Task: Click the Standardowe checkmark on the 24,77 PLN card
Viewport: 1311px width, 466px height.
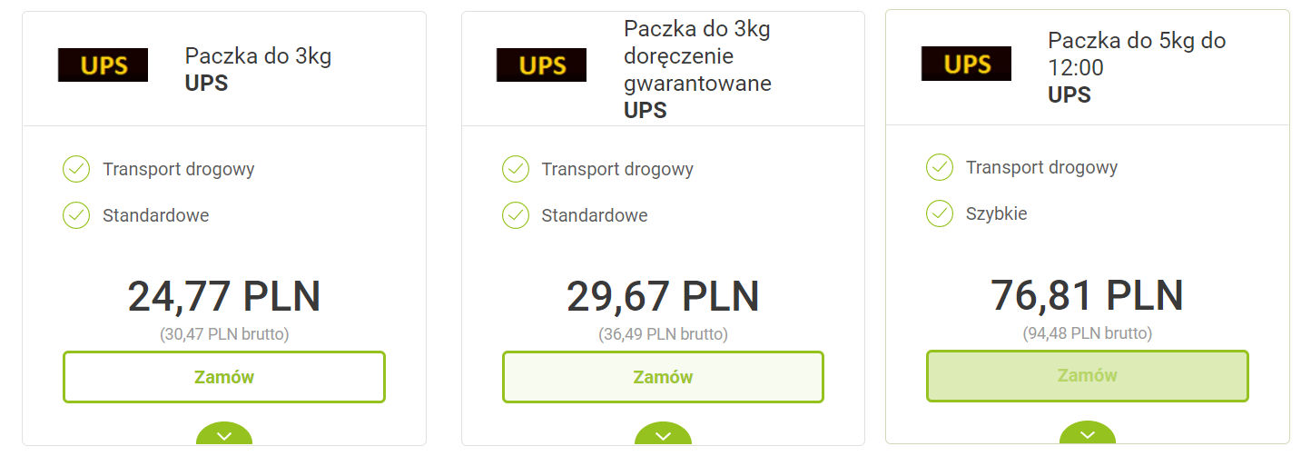Action: tap(76, 215)
